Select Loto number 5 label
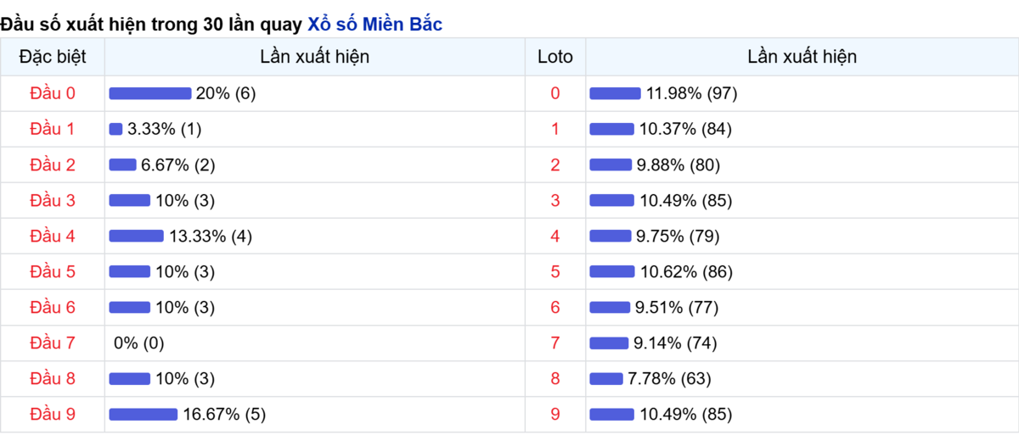Image resolution: width=1019 pixels, height=435 pixels. pyautogui.click(x=555, y=272)
